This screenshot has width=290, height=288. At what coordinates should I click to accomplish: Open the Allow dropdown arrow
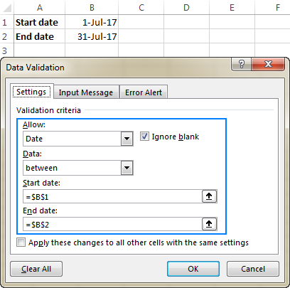(127, 139)
